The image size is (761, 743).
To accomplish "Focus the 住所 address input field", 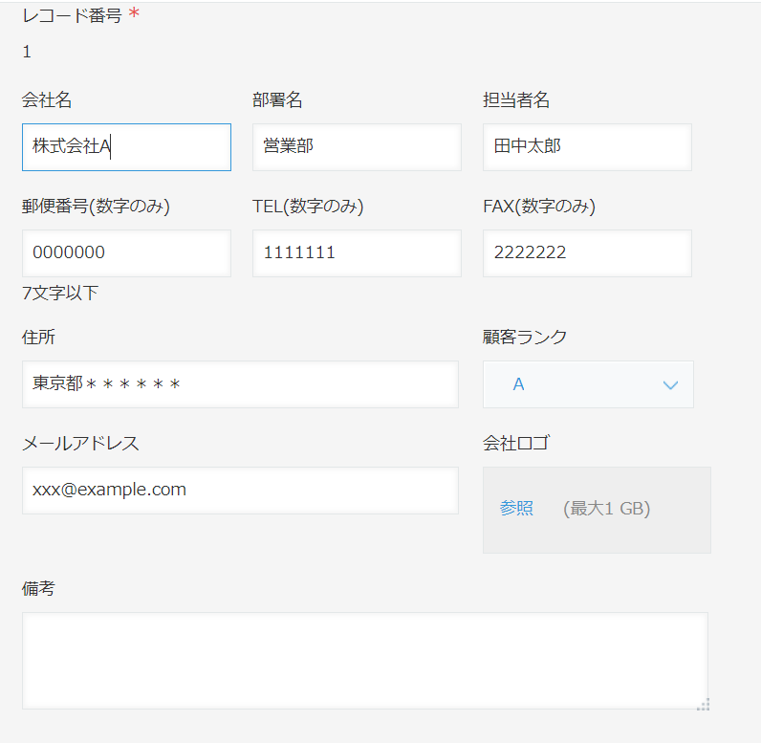I will 240,384.
